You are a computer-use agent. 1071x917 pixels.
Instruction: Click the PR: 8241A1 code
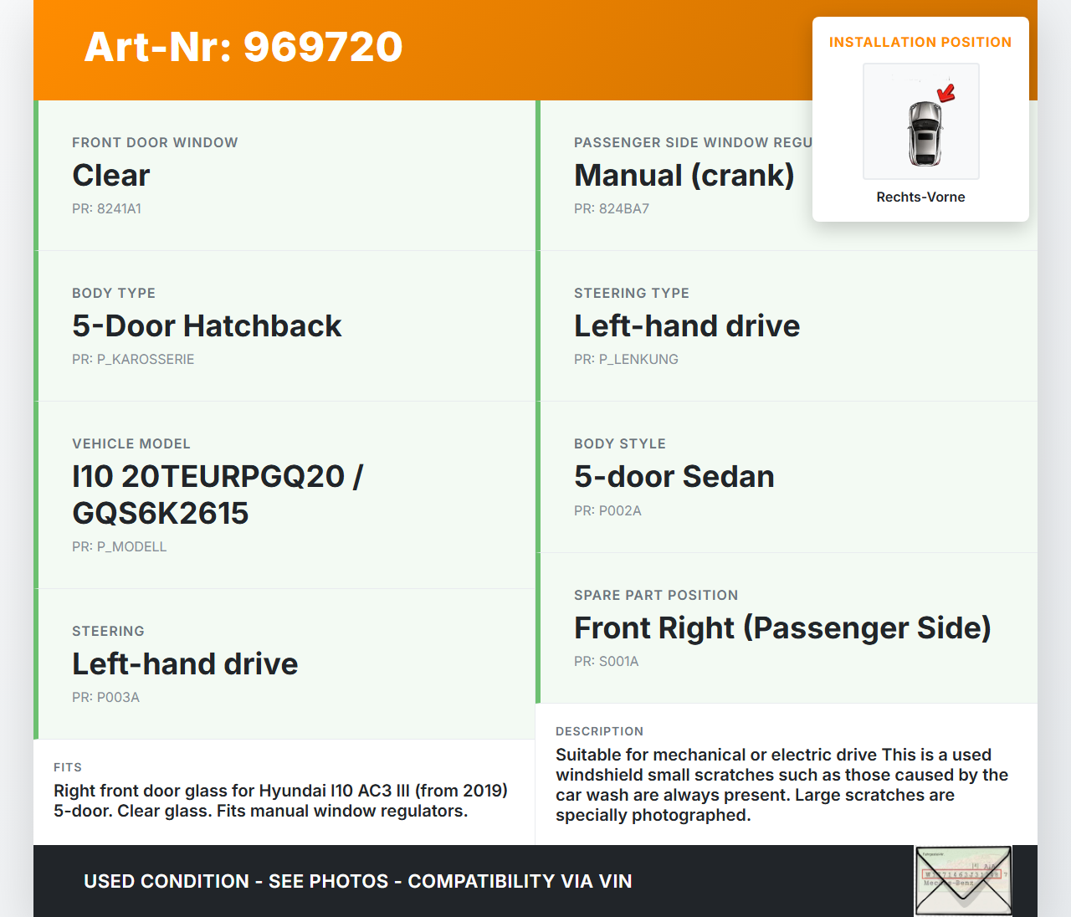point(106,208)
